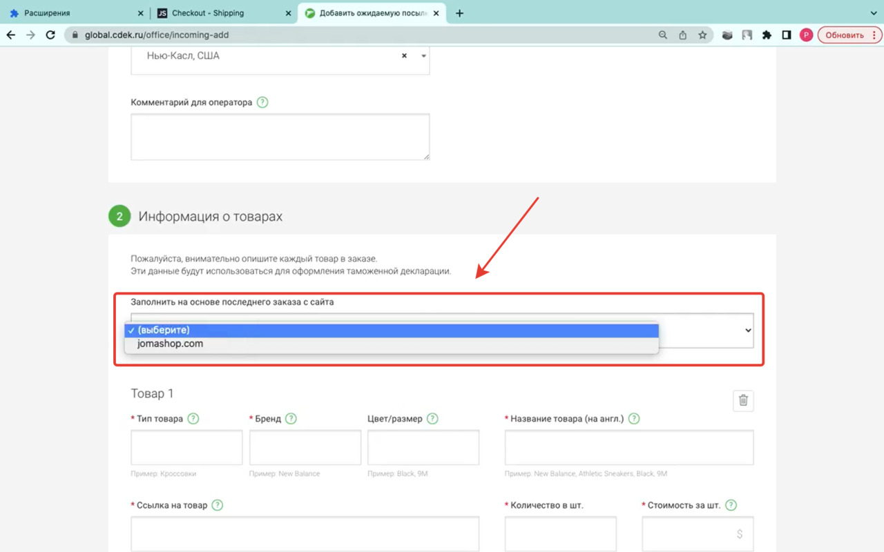This screenshot has width=884, height=552.
Task: Open the new tab plus button
Action: point(460,13)
